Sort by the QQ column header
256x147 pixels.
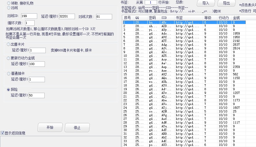141,18
